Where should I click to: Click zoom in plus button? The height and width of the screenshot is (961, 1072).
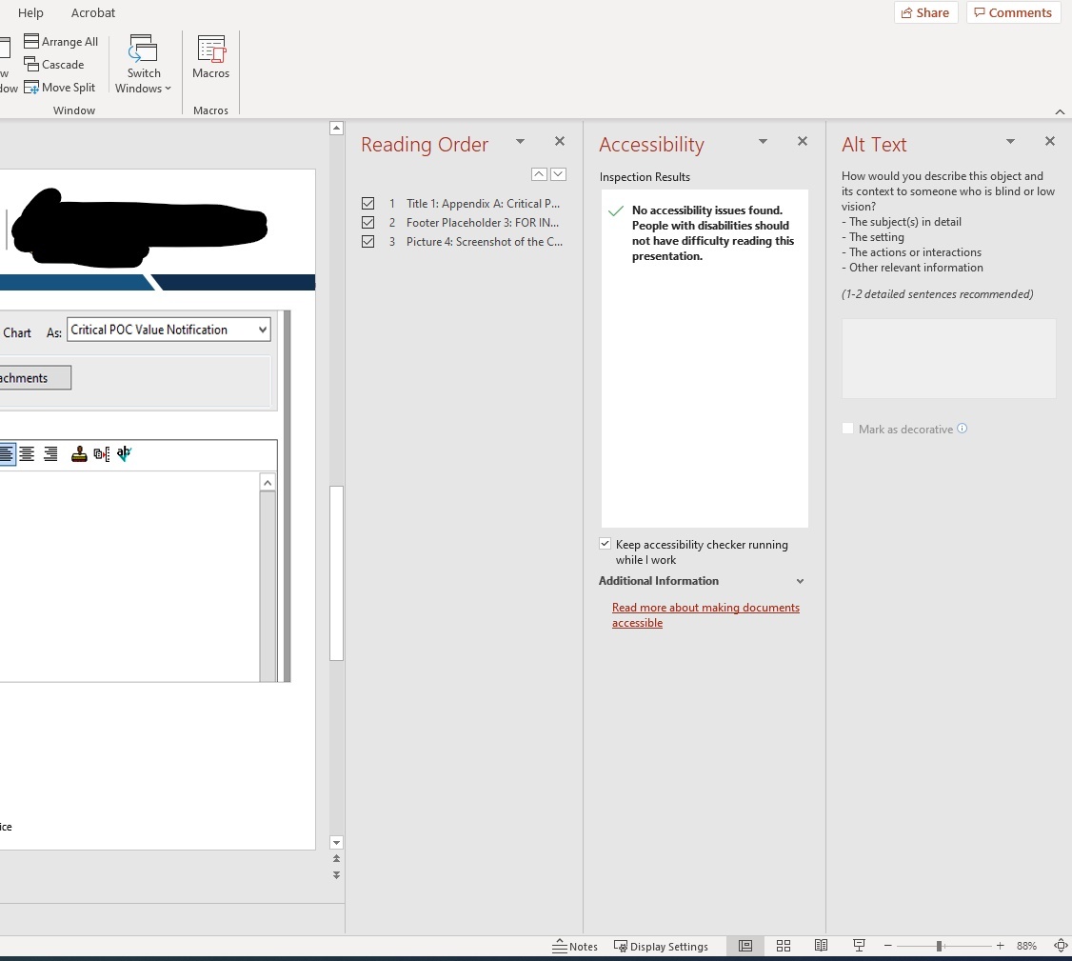coord(1001,946)
